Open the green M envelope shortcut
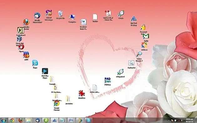This screenshot has width=197, height=123. click(146, 36)
